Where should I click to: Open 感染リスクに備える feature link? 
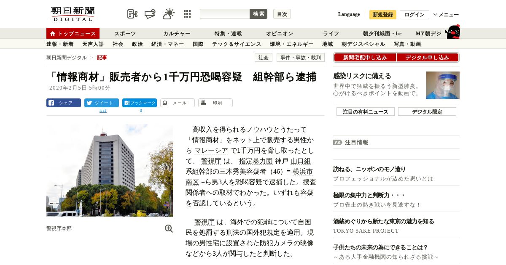362,76
